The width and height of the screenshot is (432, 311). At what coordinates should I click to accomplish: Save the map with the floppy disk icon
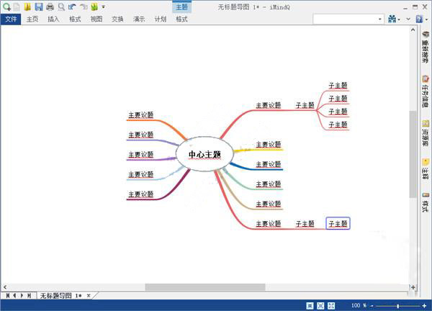click(x=39, y=6)
